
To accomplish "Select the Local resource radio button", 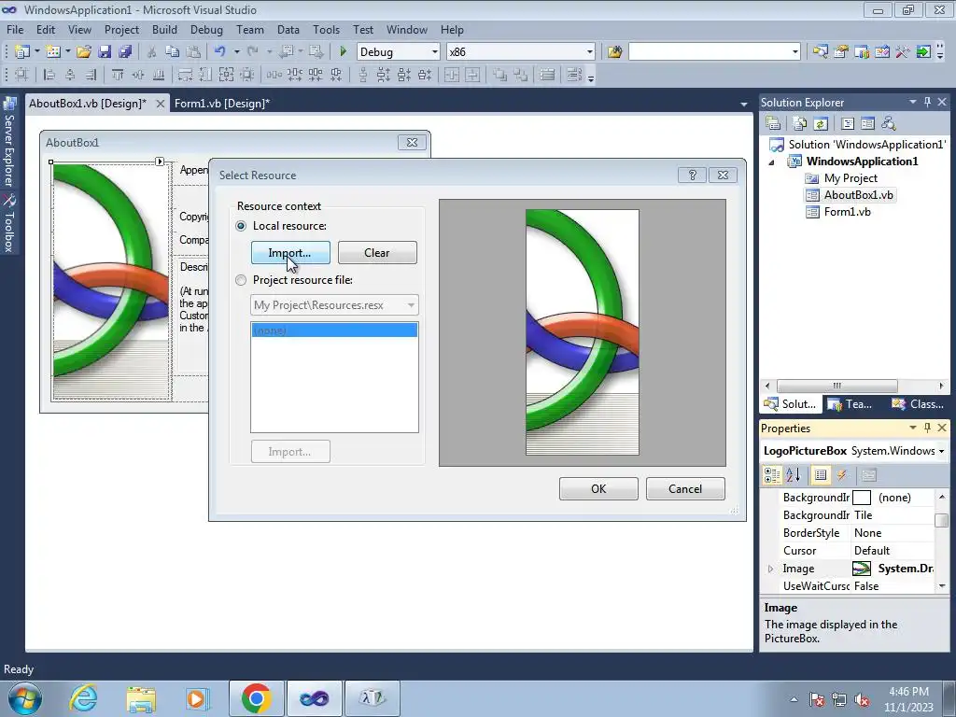I will pos(241,226).
